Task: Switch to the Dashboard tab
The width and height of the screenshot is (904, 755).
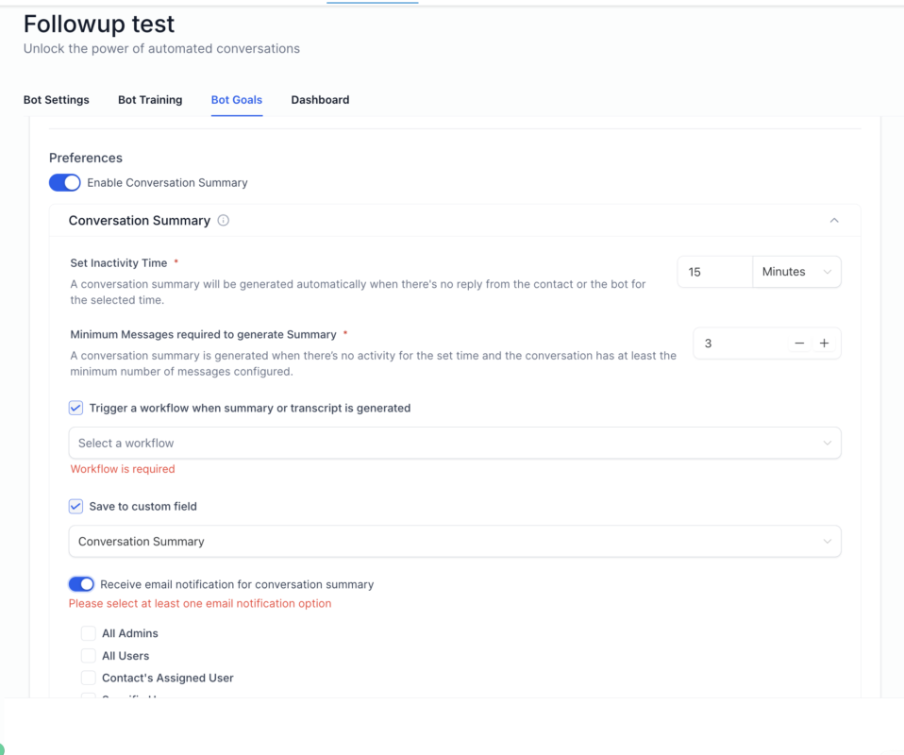Action: [x=320, y=99]
